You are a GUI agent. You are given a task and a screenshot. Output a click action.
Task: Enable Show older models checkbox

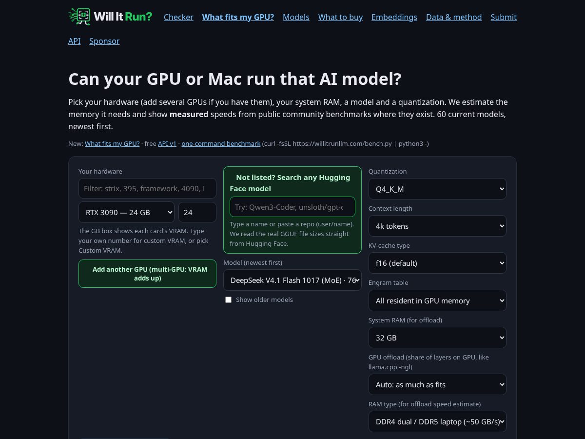(x=228, y=299)
